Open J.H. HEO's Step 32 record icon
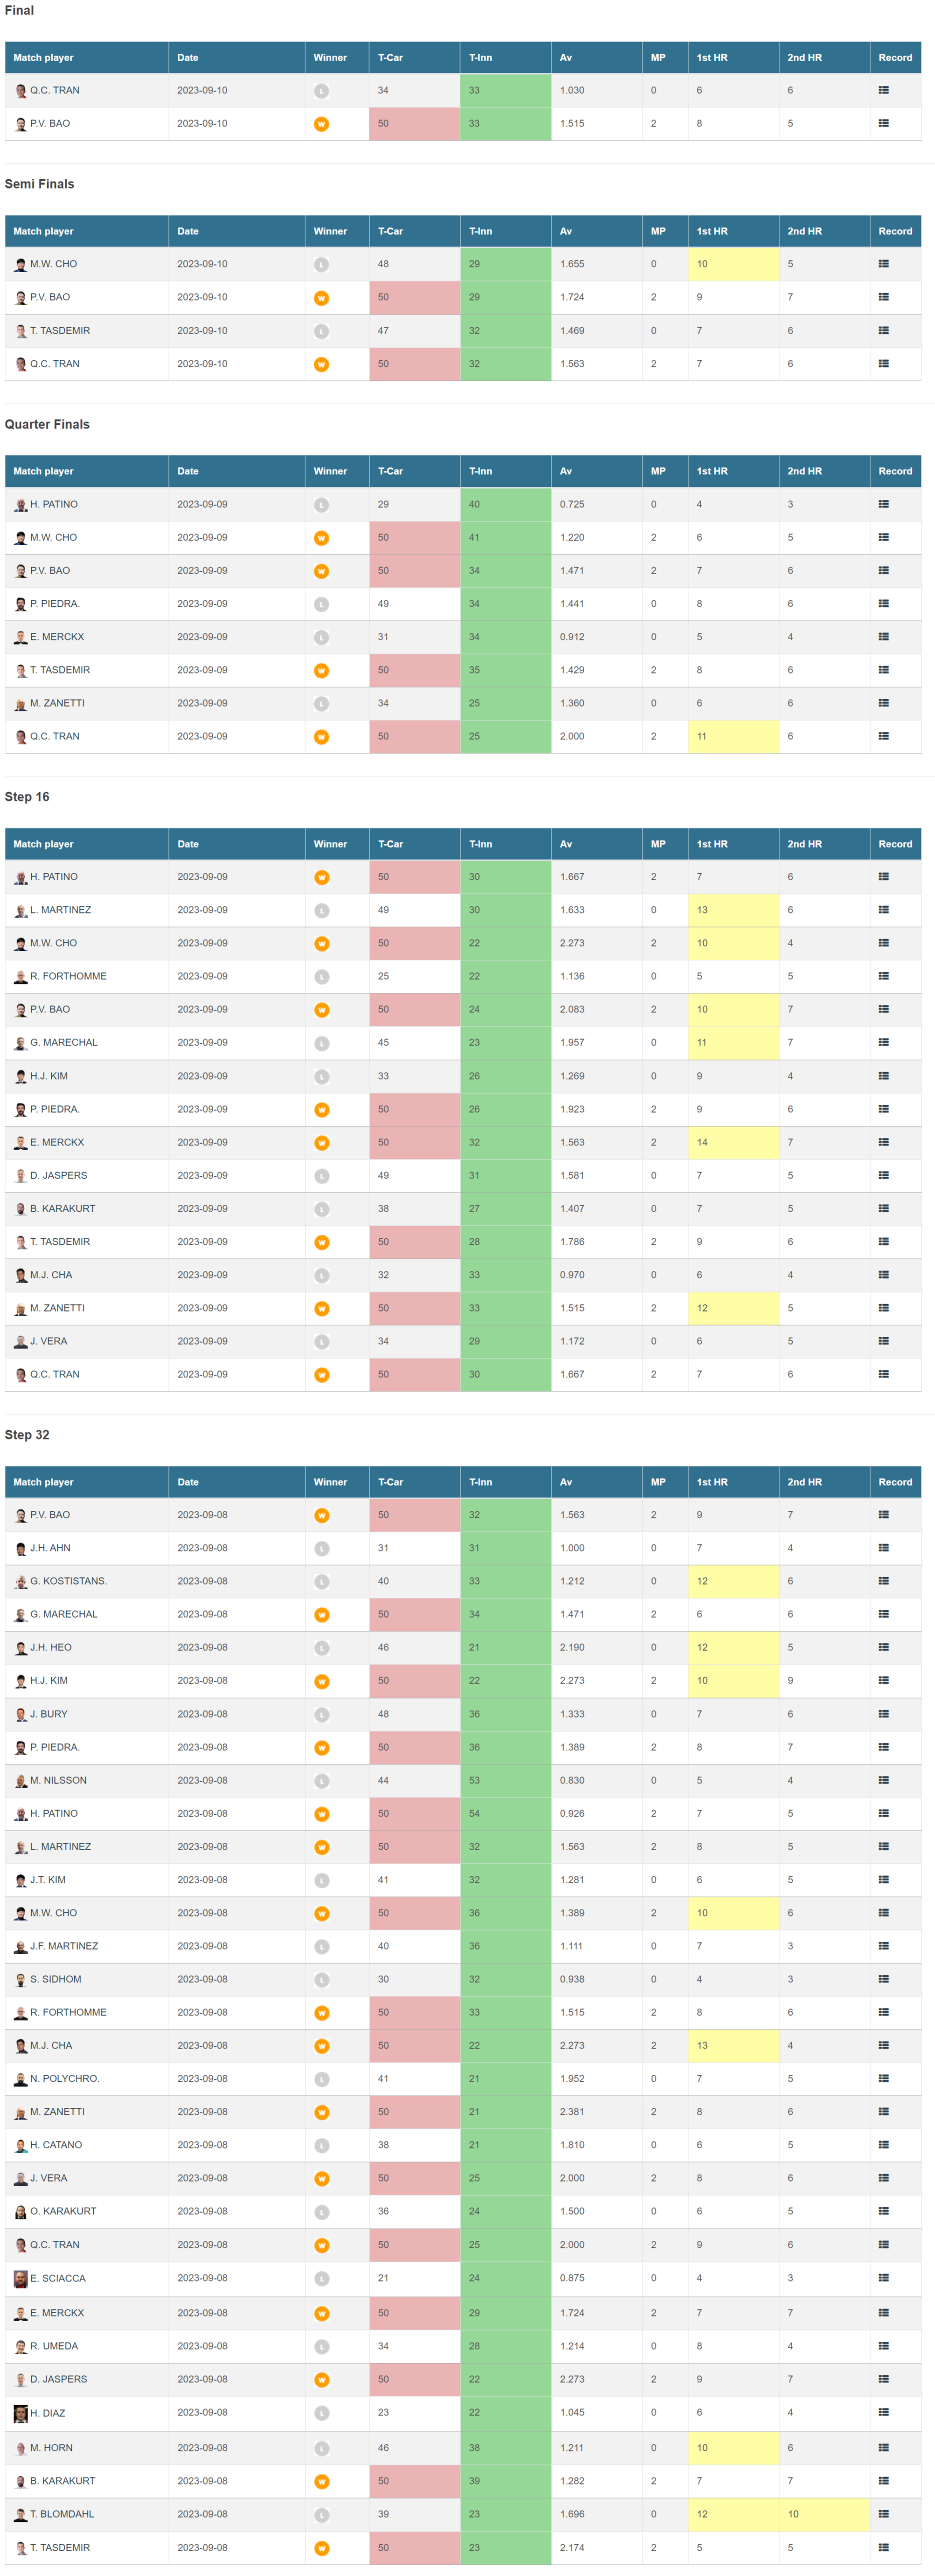This screenshot has height=2576, width=935. pos(883,1648)
